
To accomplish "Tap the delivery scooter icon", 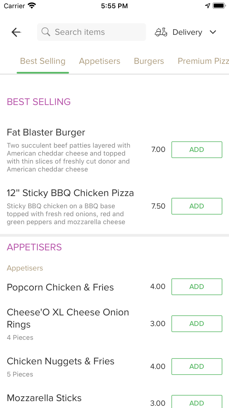I will click(161, 32).
